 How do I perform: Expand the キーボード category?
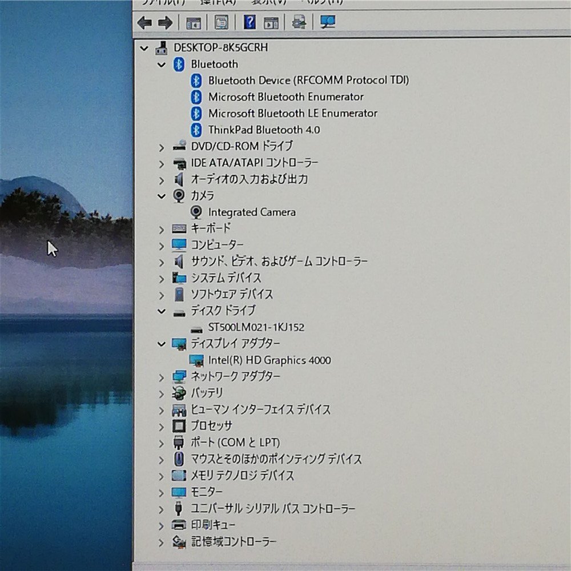point(162,228)
